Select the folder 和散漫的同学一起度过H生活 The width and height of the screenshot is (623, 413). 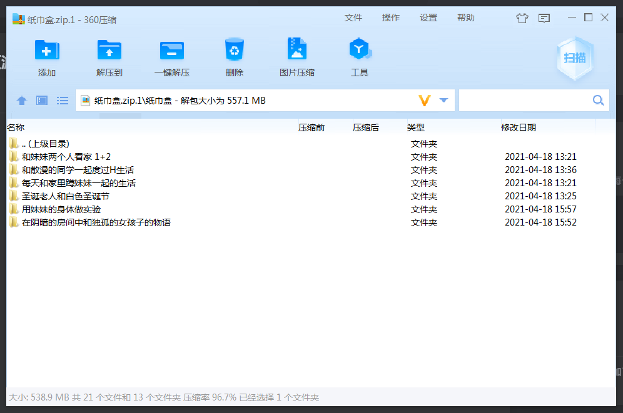78,170
